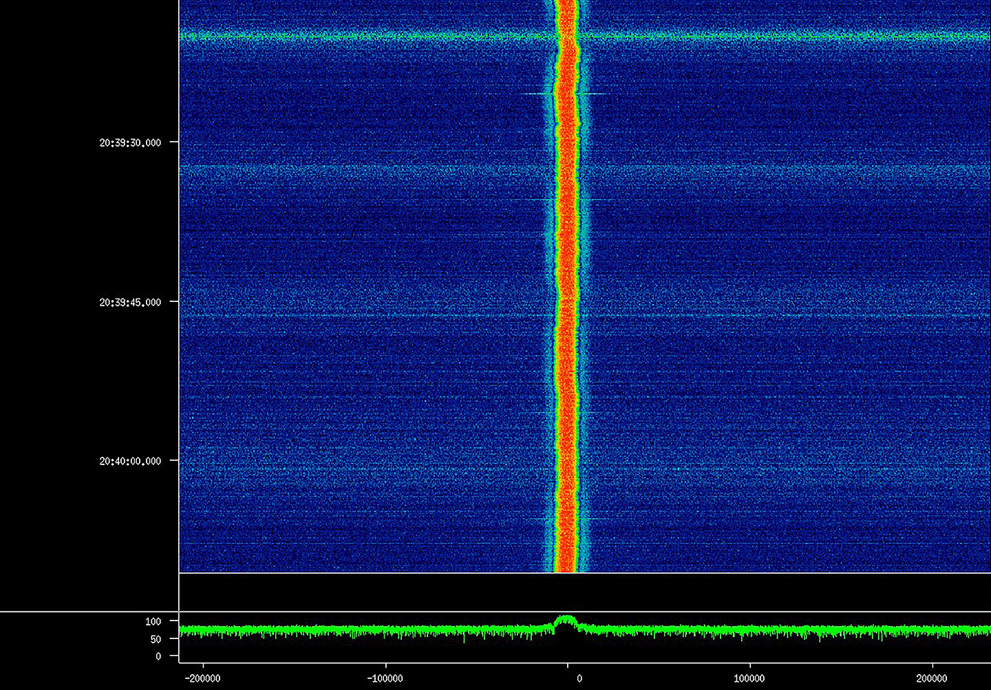Click the black gap between waterfall and spectrum
The image size is (991, 690).
pos(585,592)
